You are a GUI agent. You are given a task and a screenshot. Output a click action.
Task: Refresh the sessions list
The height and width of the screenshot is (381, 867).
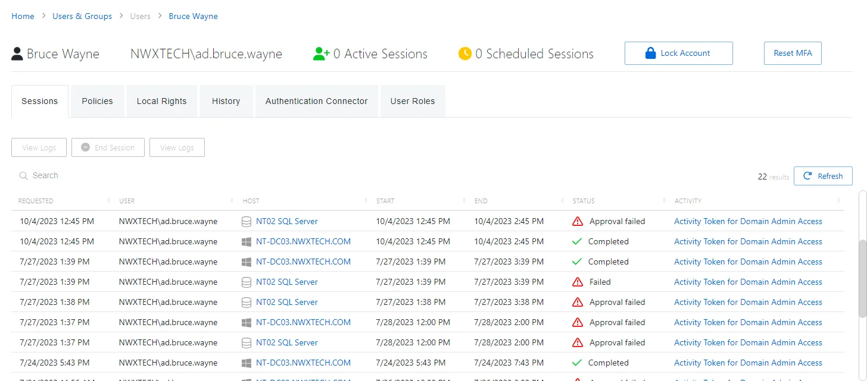[x=823, y=176]
